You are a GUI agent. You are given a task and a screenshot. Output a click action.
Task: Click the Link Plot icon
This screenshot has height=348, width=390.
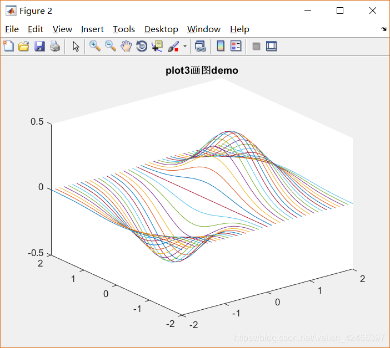click(x=201, y=47)
